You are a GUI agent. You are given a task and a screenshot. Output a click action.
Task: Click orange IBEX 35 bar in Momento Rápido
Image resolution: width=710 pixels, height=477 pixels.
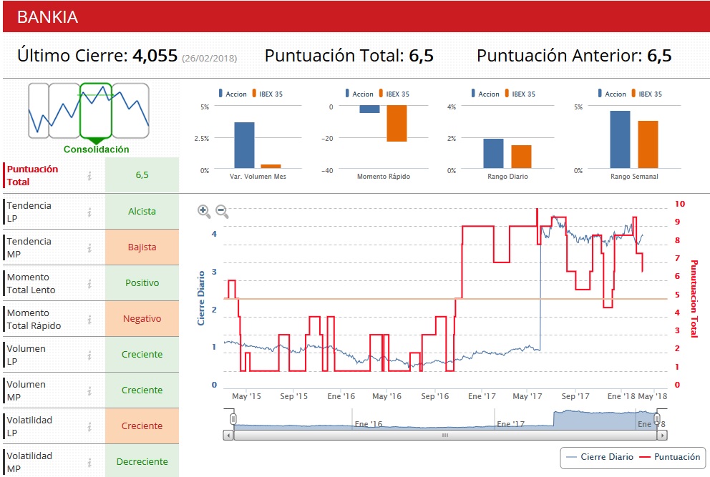tap(397, 124)
